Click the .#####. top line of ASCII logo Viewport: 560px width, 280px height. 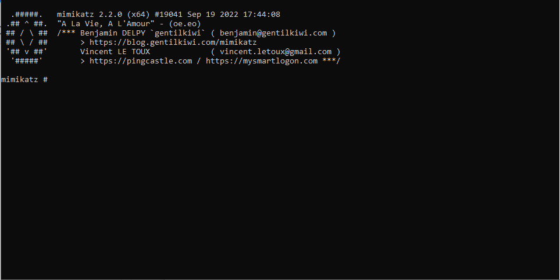27,15
